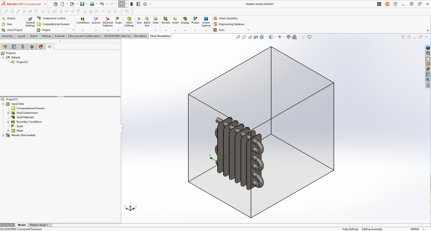The image size is (431, 231).
Task: Open the Engineering Database
Action: pyautogui.click(x=229, y=24)
